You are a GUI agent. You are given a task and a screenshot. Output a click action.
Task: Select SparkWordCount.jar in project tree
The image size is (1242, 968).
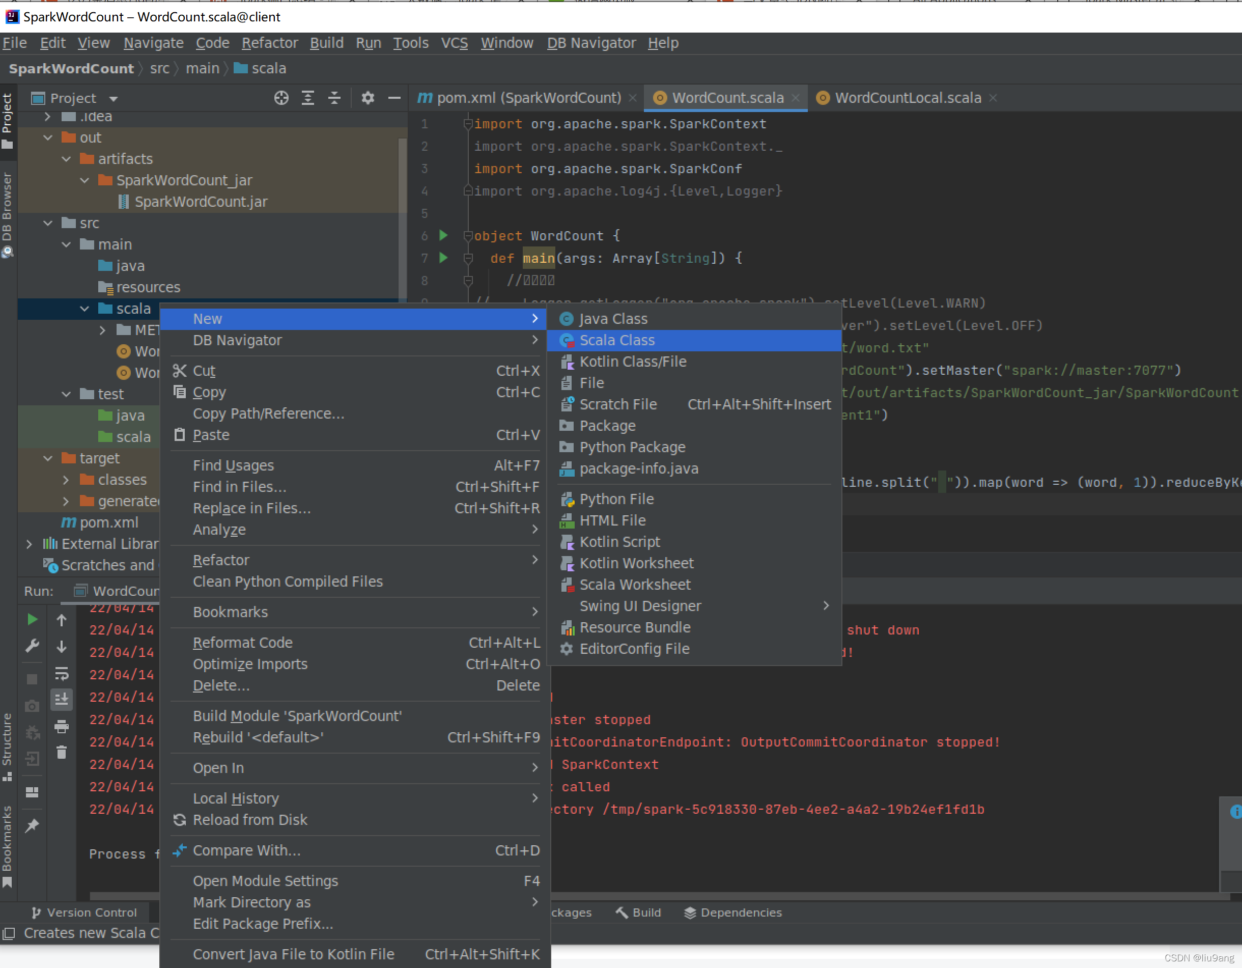[x=201, y=202]
